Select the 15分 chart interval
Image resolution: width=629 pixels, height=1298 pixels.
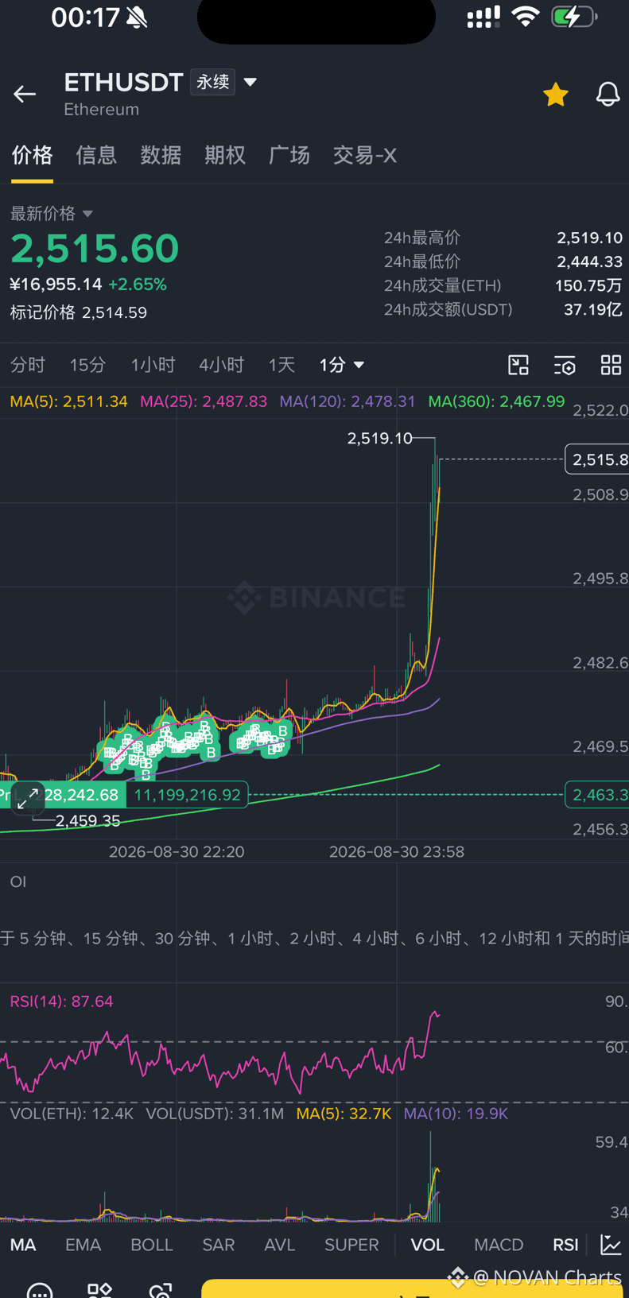[87, 365]
